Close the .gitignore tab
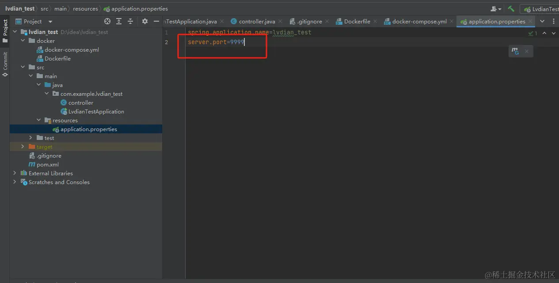This screenshot has width=559, height=283. coord(327,21)
